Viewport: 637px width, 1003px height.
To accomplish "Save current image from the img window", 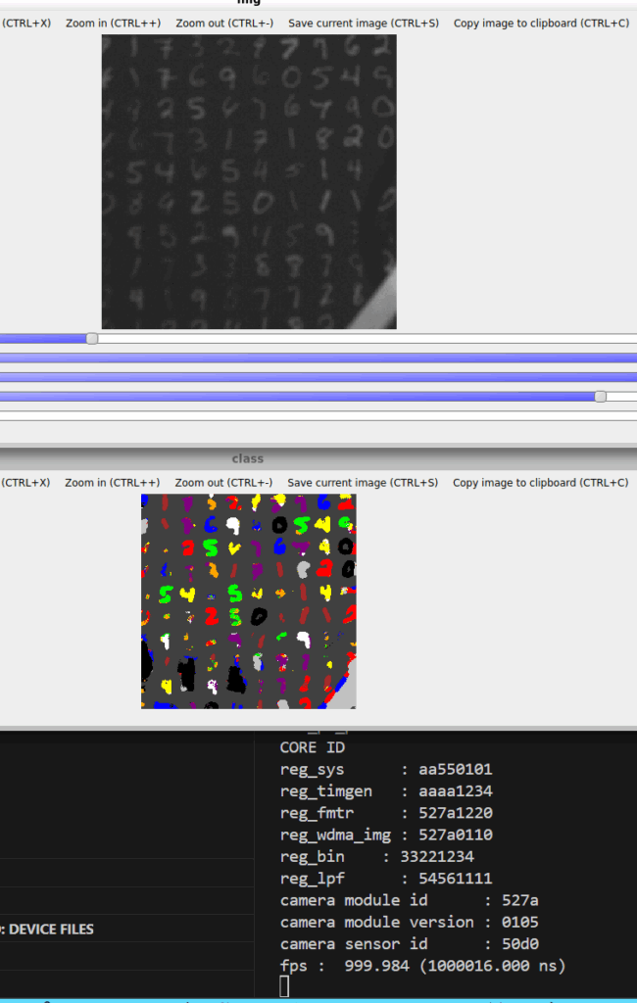I will [364, 23].
